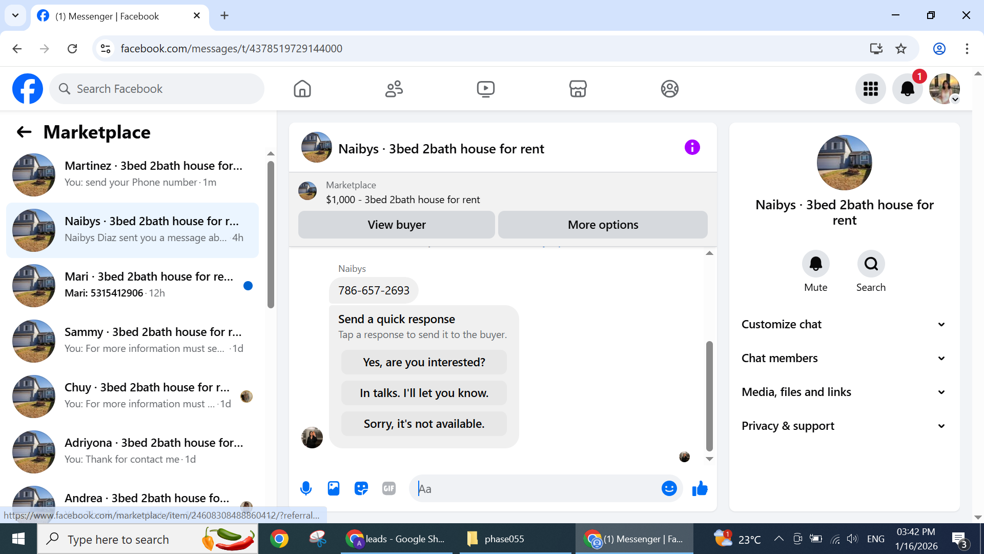Open the notifications bell
The height and width of the screenshot is (554, 984).
click(907, 89)
